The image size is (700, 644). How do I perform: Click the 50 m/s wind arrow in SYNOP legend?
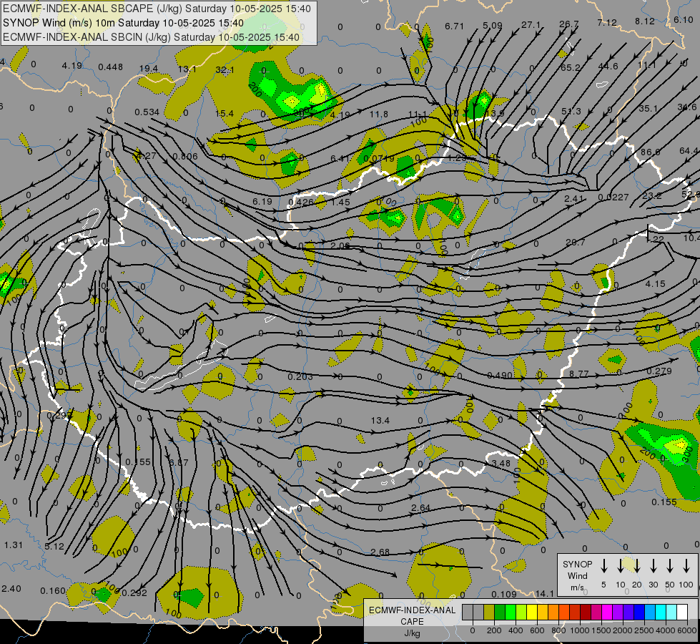coord(670,566)
